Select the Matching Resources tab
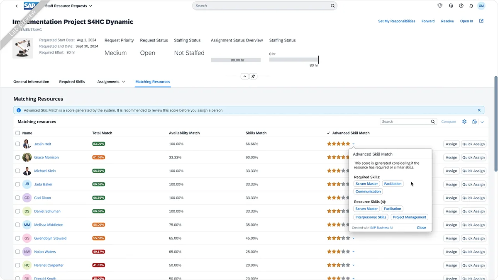This screenshot has height=280, width=498. (x=153, y=82)
